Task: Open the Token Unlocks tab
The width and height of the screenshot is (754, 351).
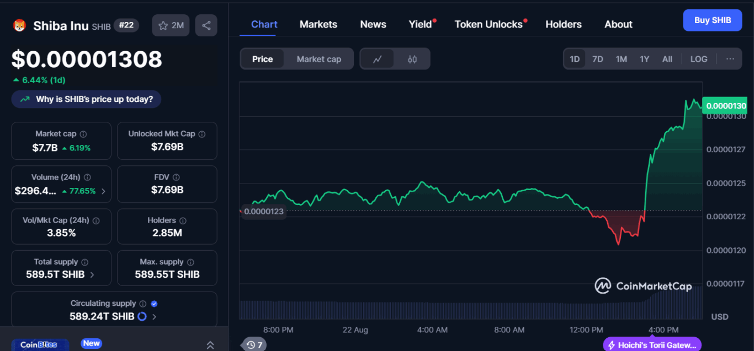Action: click(x=488, y=24)
